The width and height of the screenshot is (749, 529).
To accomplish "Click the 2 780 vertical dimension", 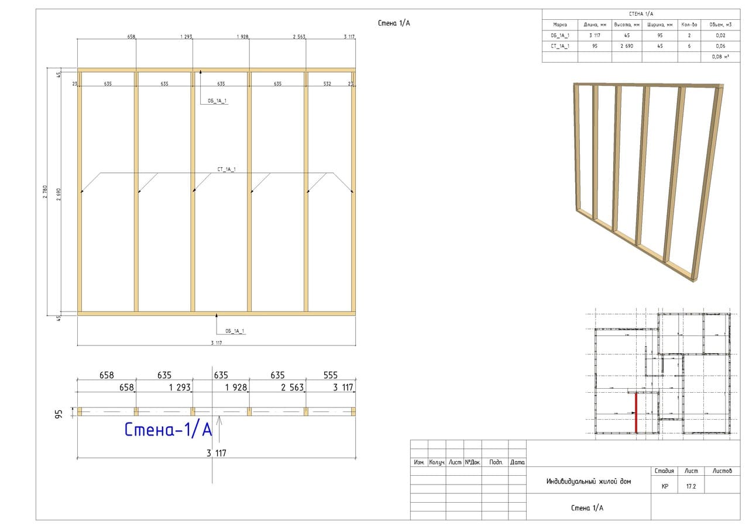I will point(45,191).
